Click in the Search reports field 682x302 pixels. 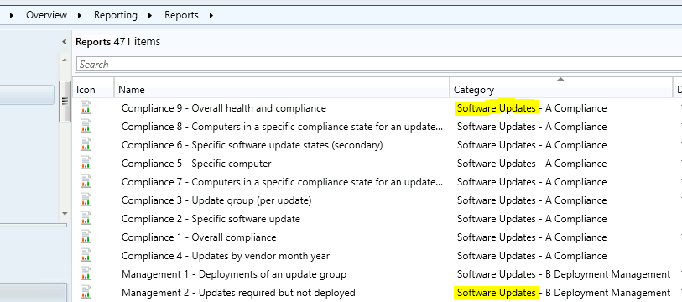[x=378, y=65]
